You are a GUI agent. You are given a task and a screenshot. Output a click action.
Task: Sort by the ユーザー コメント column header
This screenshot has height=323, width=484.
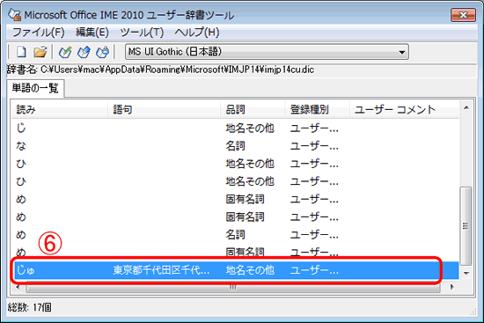[x=405, y=109]
